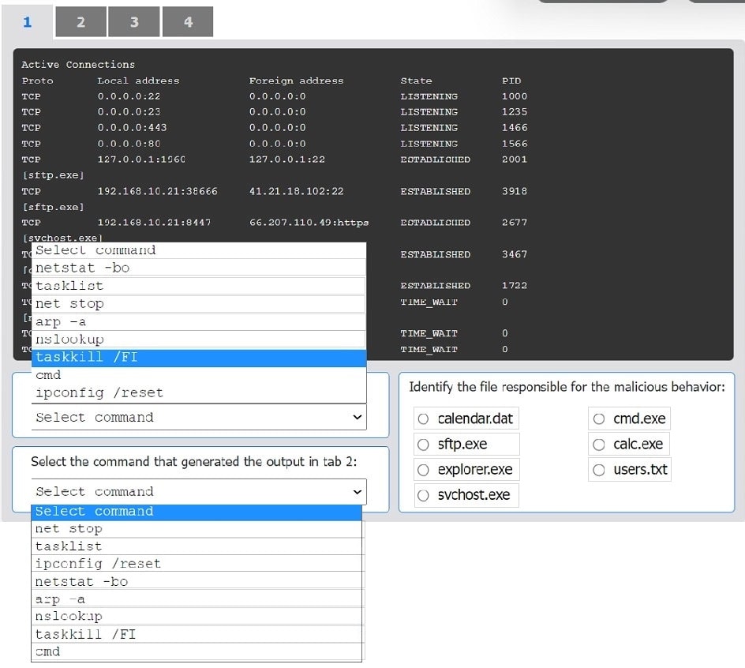Choose 'netstat -bo' in upper dropdown list

click(x=199, y=268)
